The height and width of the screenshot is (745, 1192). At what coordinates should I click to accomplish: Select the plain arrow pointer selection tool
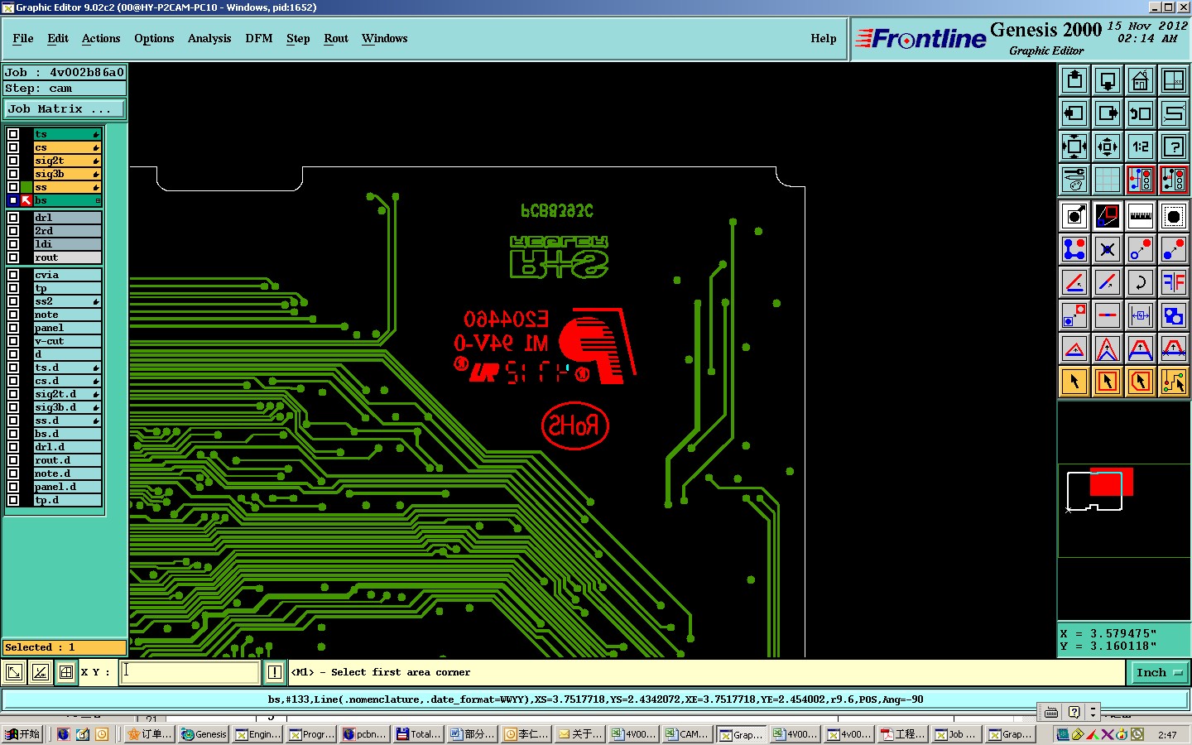(x=1074, y=382)
